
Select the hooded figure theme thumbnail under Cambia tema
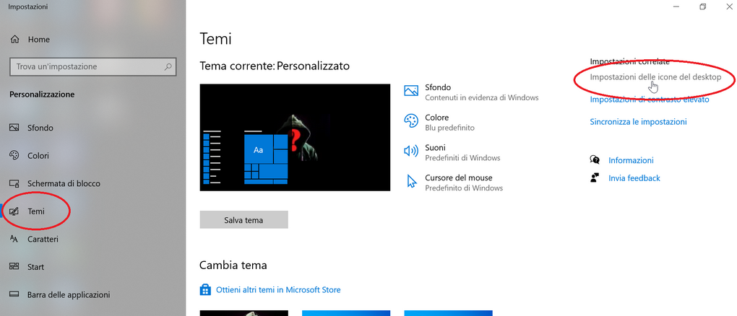(x=243, y=313)
